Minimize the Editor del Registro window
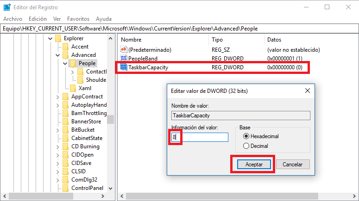 [306, 7]
